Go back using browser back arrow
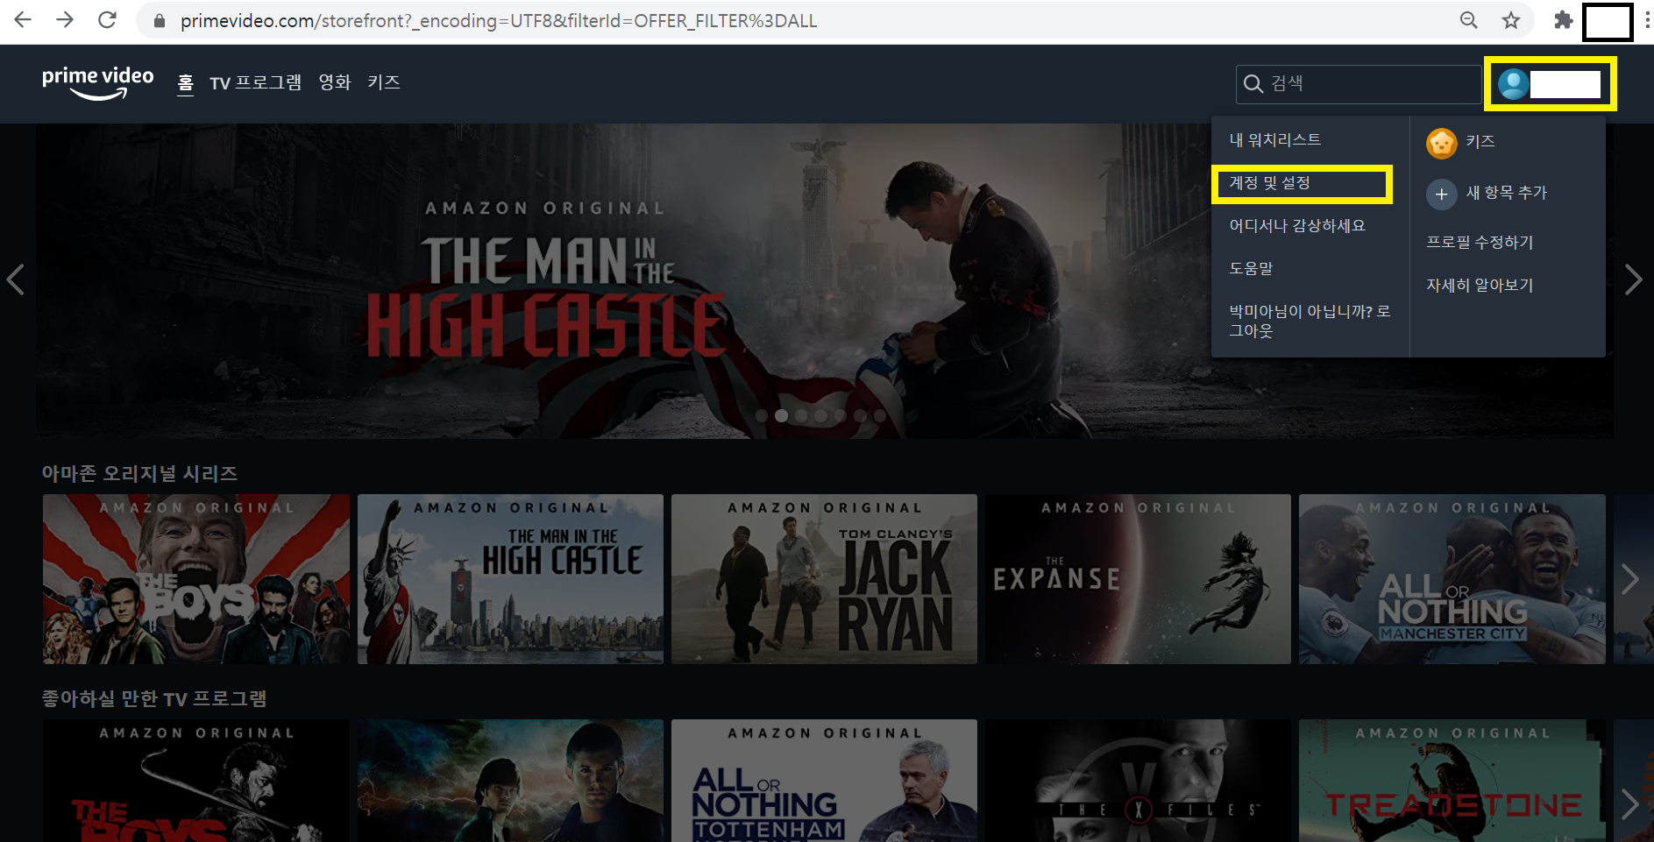This screenshot has width=1654, height=842. tap(23, 19)
